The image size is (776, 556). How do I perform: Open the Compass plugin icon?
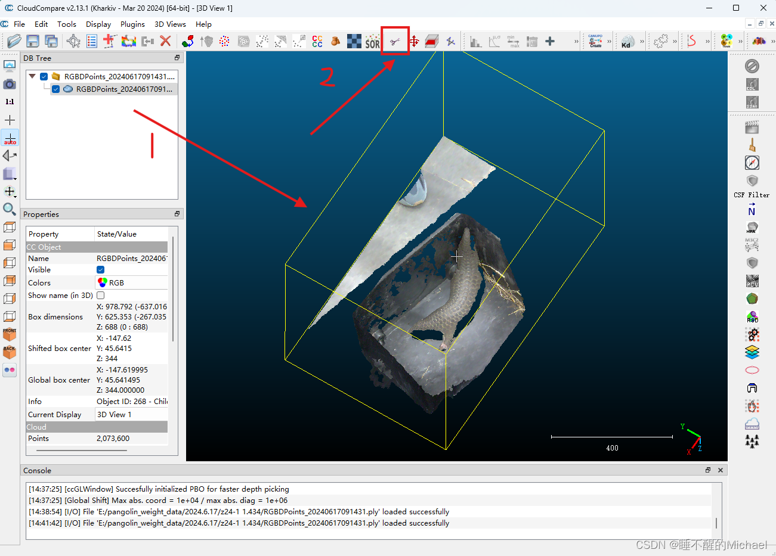(x=752, y=163)
